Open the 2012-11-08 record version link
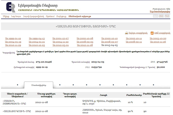Screen dimensions: 173x115 click(85, 45)
